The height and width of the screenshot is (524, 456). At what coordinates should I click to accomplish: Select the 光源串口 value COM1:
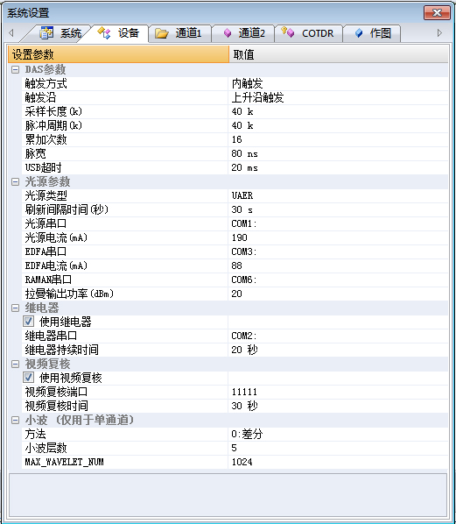click(x=338, y=223)
